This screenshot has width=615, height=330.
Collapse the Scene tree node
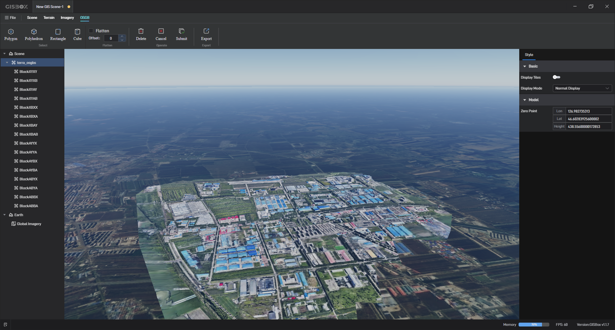coord(4,54)
